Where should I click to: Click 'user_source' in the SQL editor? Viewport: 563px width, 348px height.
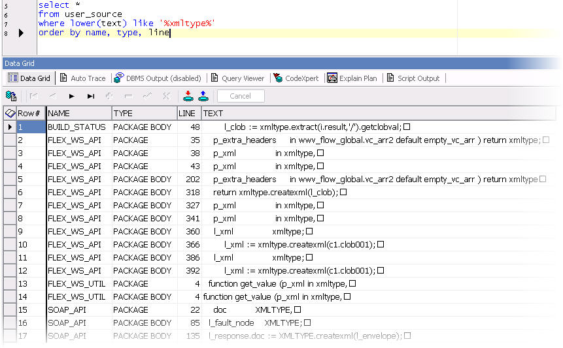click(94, 14)
